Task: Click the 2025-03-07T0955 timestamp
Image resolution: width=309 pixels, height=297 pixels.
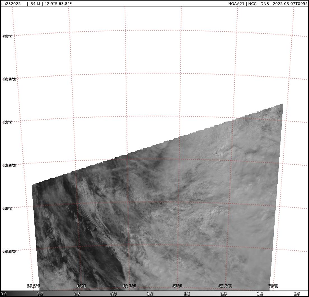Action: [x=290, y=4]
